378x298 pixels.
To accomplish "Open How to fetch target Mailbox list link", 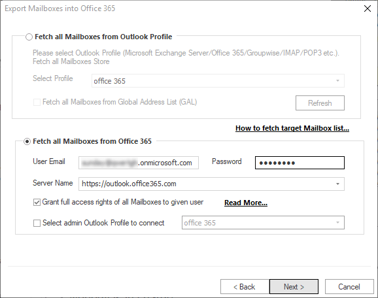I will 292,128.
